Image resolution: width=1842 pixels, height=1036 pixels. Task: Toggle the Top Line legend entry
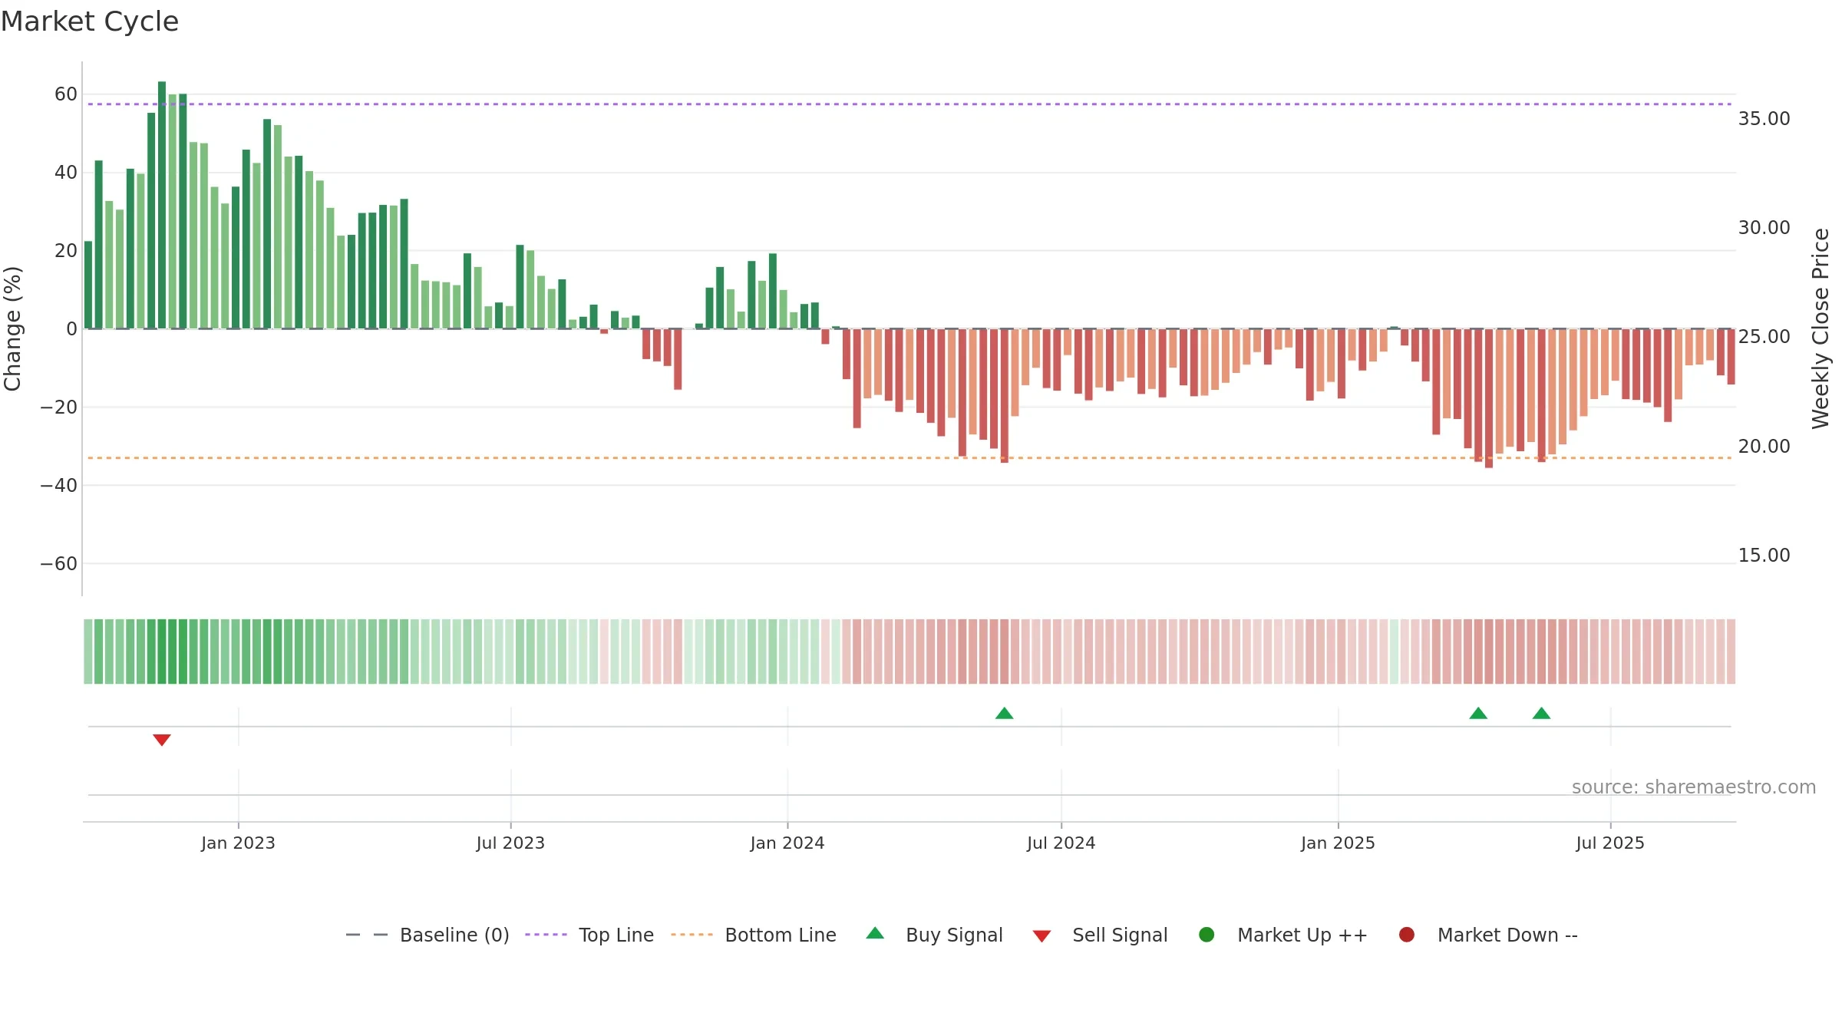tap(589, 935)
